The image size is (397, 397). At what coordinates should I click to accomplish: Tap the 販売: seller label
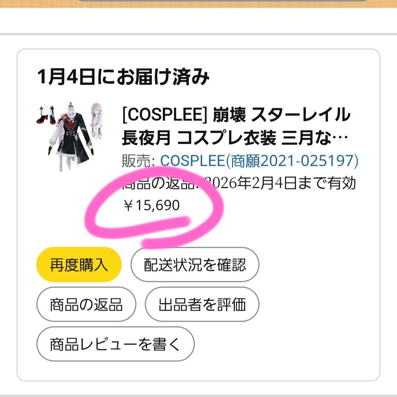pyautogui.click(x=139, y=161)
